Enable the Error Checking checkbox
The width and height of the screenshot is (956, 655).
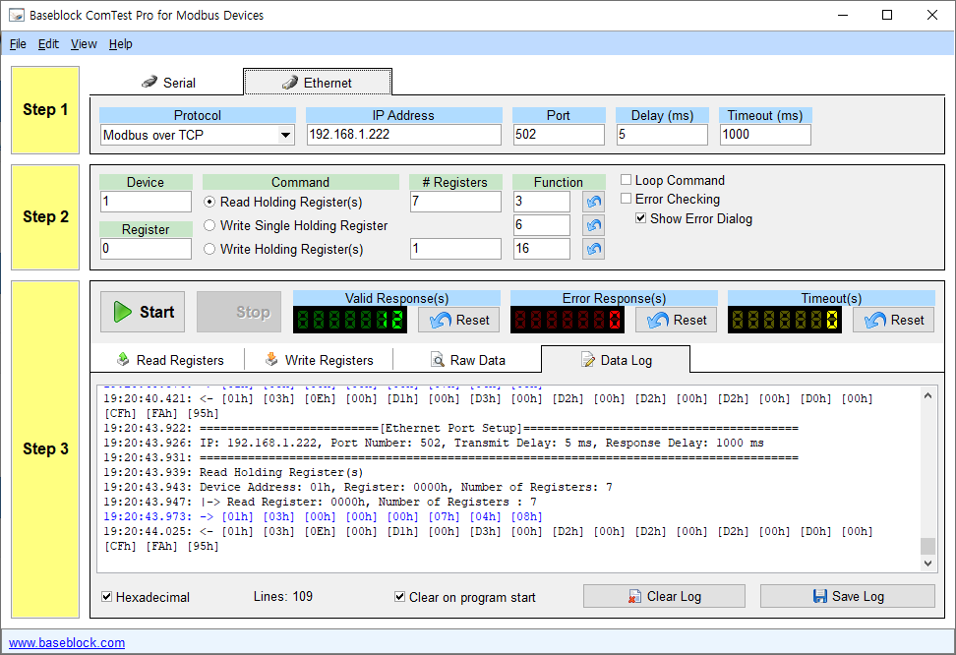click(x=626, y=199)
